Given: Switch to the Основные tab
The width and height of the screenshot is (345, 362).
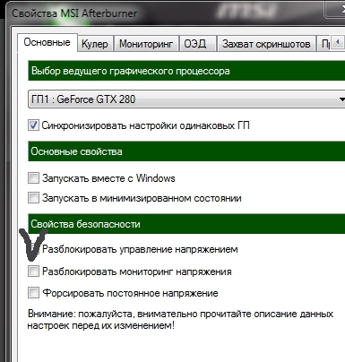Looking at the screenshot, I should coord(47,42).
